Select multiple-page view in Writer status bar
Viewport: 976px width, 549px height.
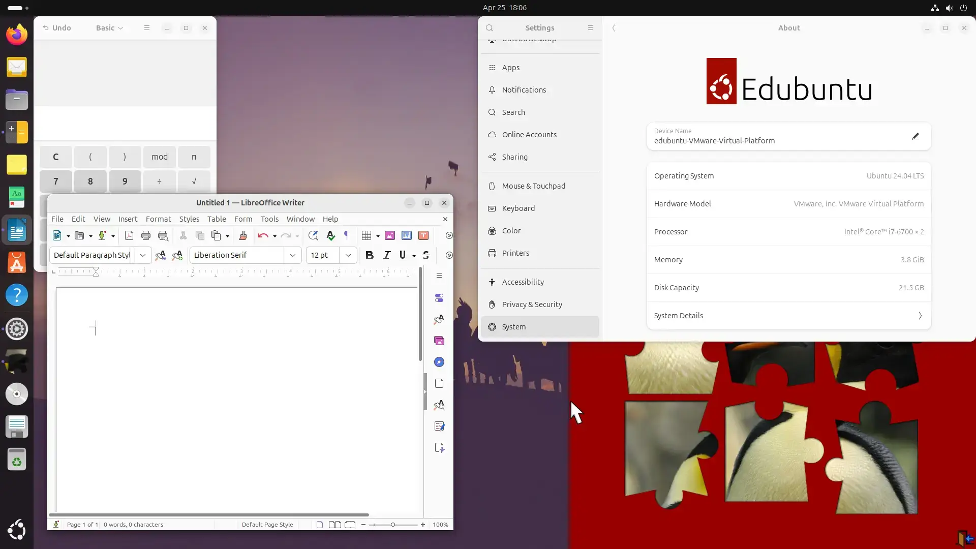click(x=334, y=525)
